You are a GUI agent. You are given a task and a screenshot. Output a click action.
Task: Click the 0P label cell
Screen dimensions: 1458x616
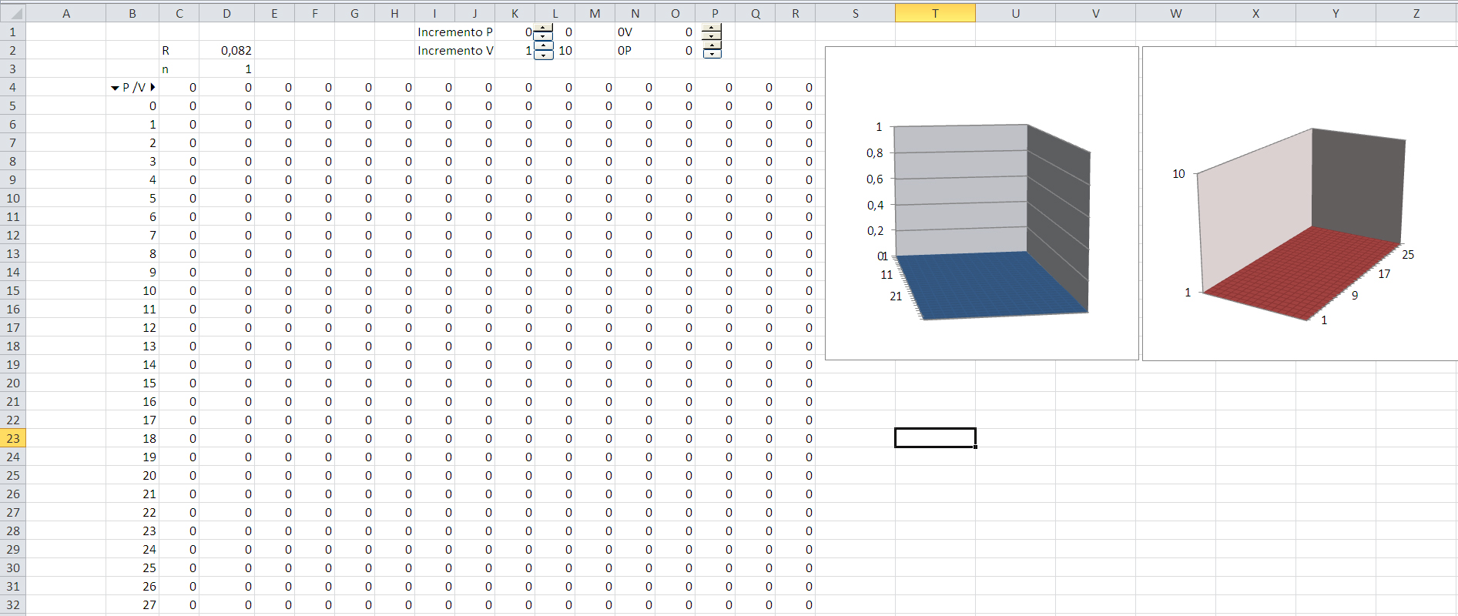pos(635,50)
